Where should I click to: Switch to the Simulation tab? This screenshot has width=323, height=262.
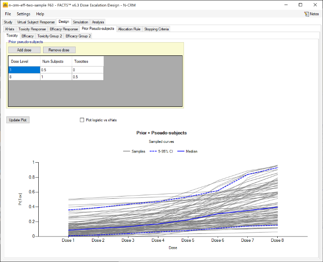point(81,22)
